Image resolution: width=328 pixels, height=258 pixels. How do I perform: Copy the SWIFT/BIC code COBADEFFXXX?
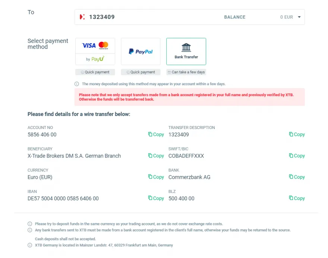click(297, 155)
